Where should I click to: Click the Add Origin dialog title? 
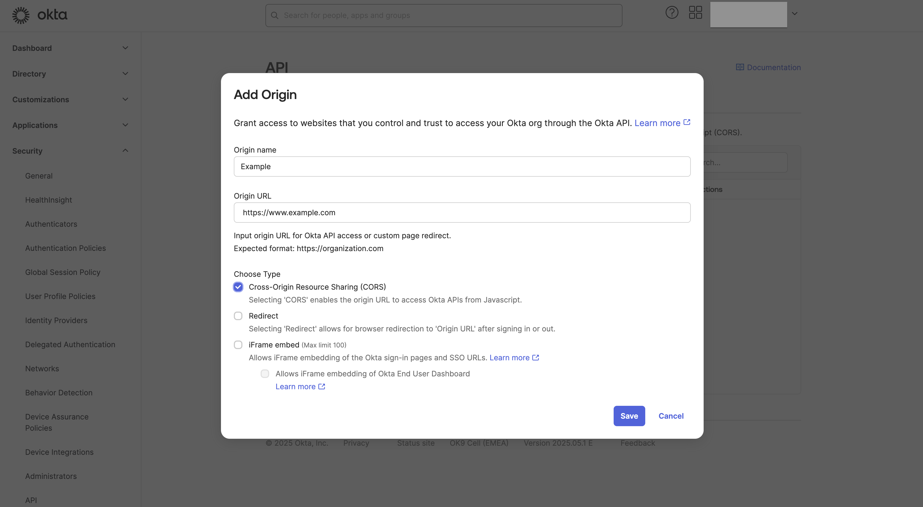pos(265,94)
